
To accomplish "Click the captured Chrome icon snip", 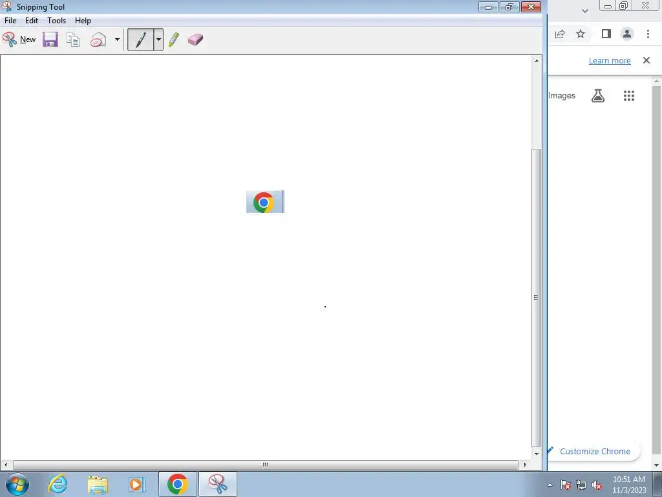I will coord(265,202).
